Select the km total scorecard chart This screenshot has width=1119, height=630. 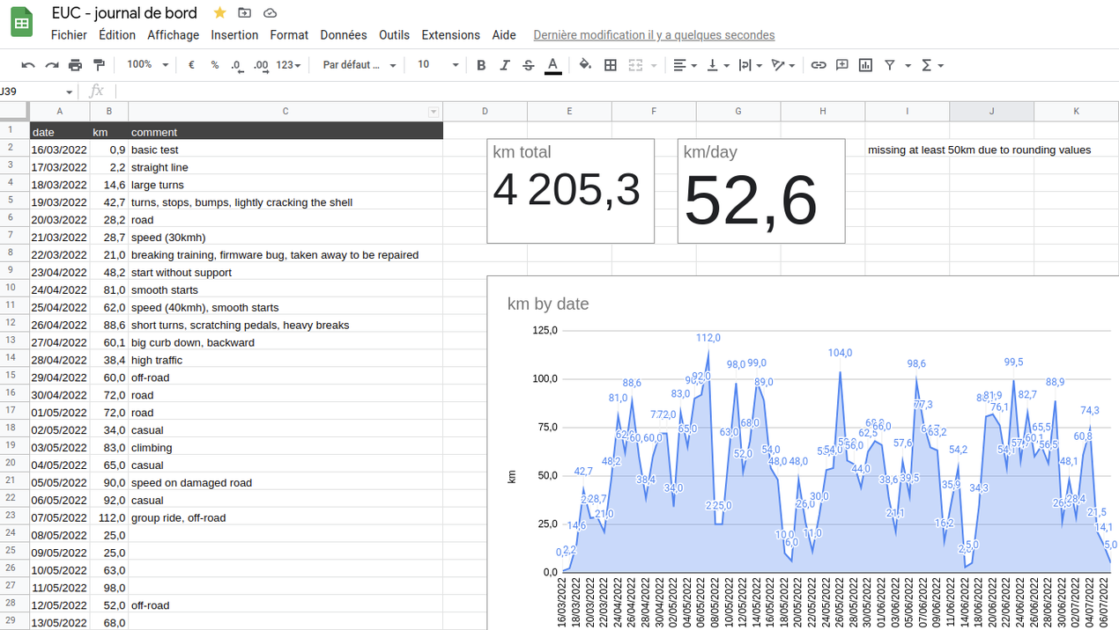tap(570, 191)
